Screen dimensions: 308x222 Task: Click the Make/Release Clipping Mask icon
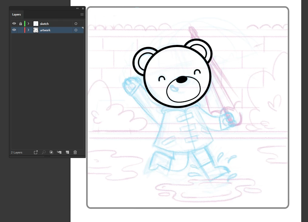click(x=51, y=152)
